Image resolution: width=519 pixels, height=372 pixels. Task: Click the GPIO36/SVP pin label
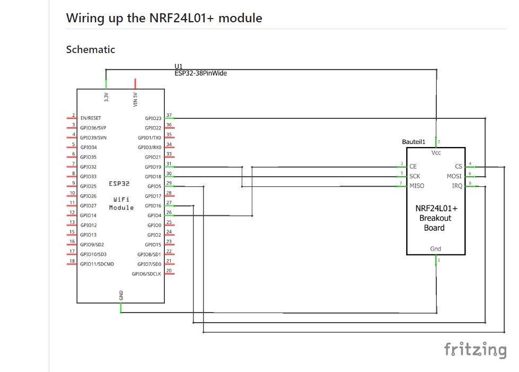coord(93,128)
